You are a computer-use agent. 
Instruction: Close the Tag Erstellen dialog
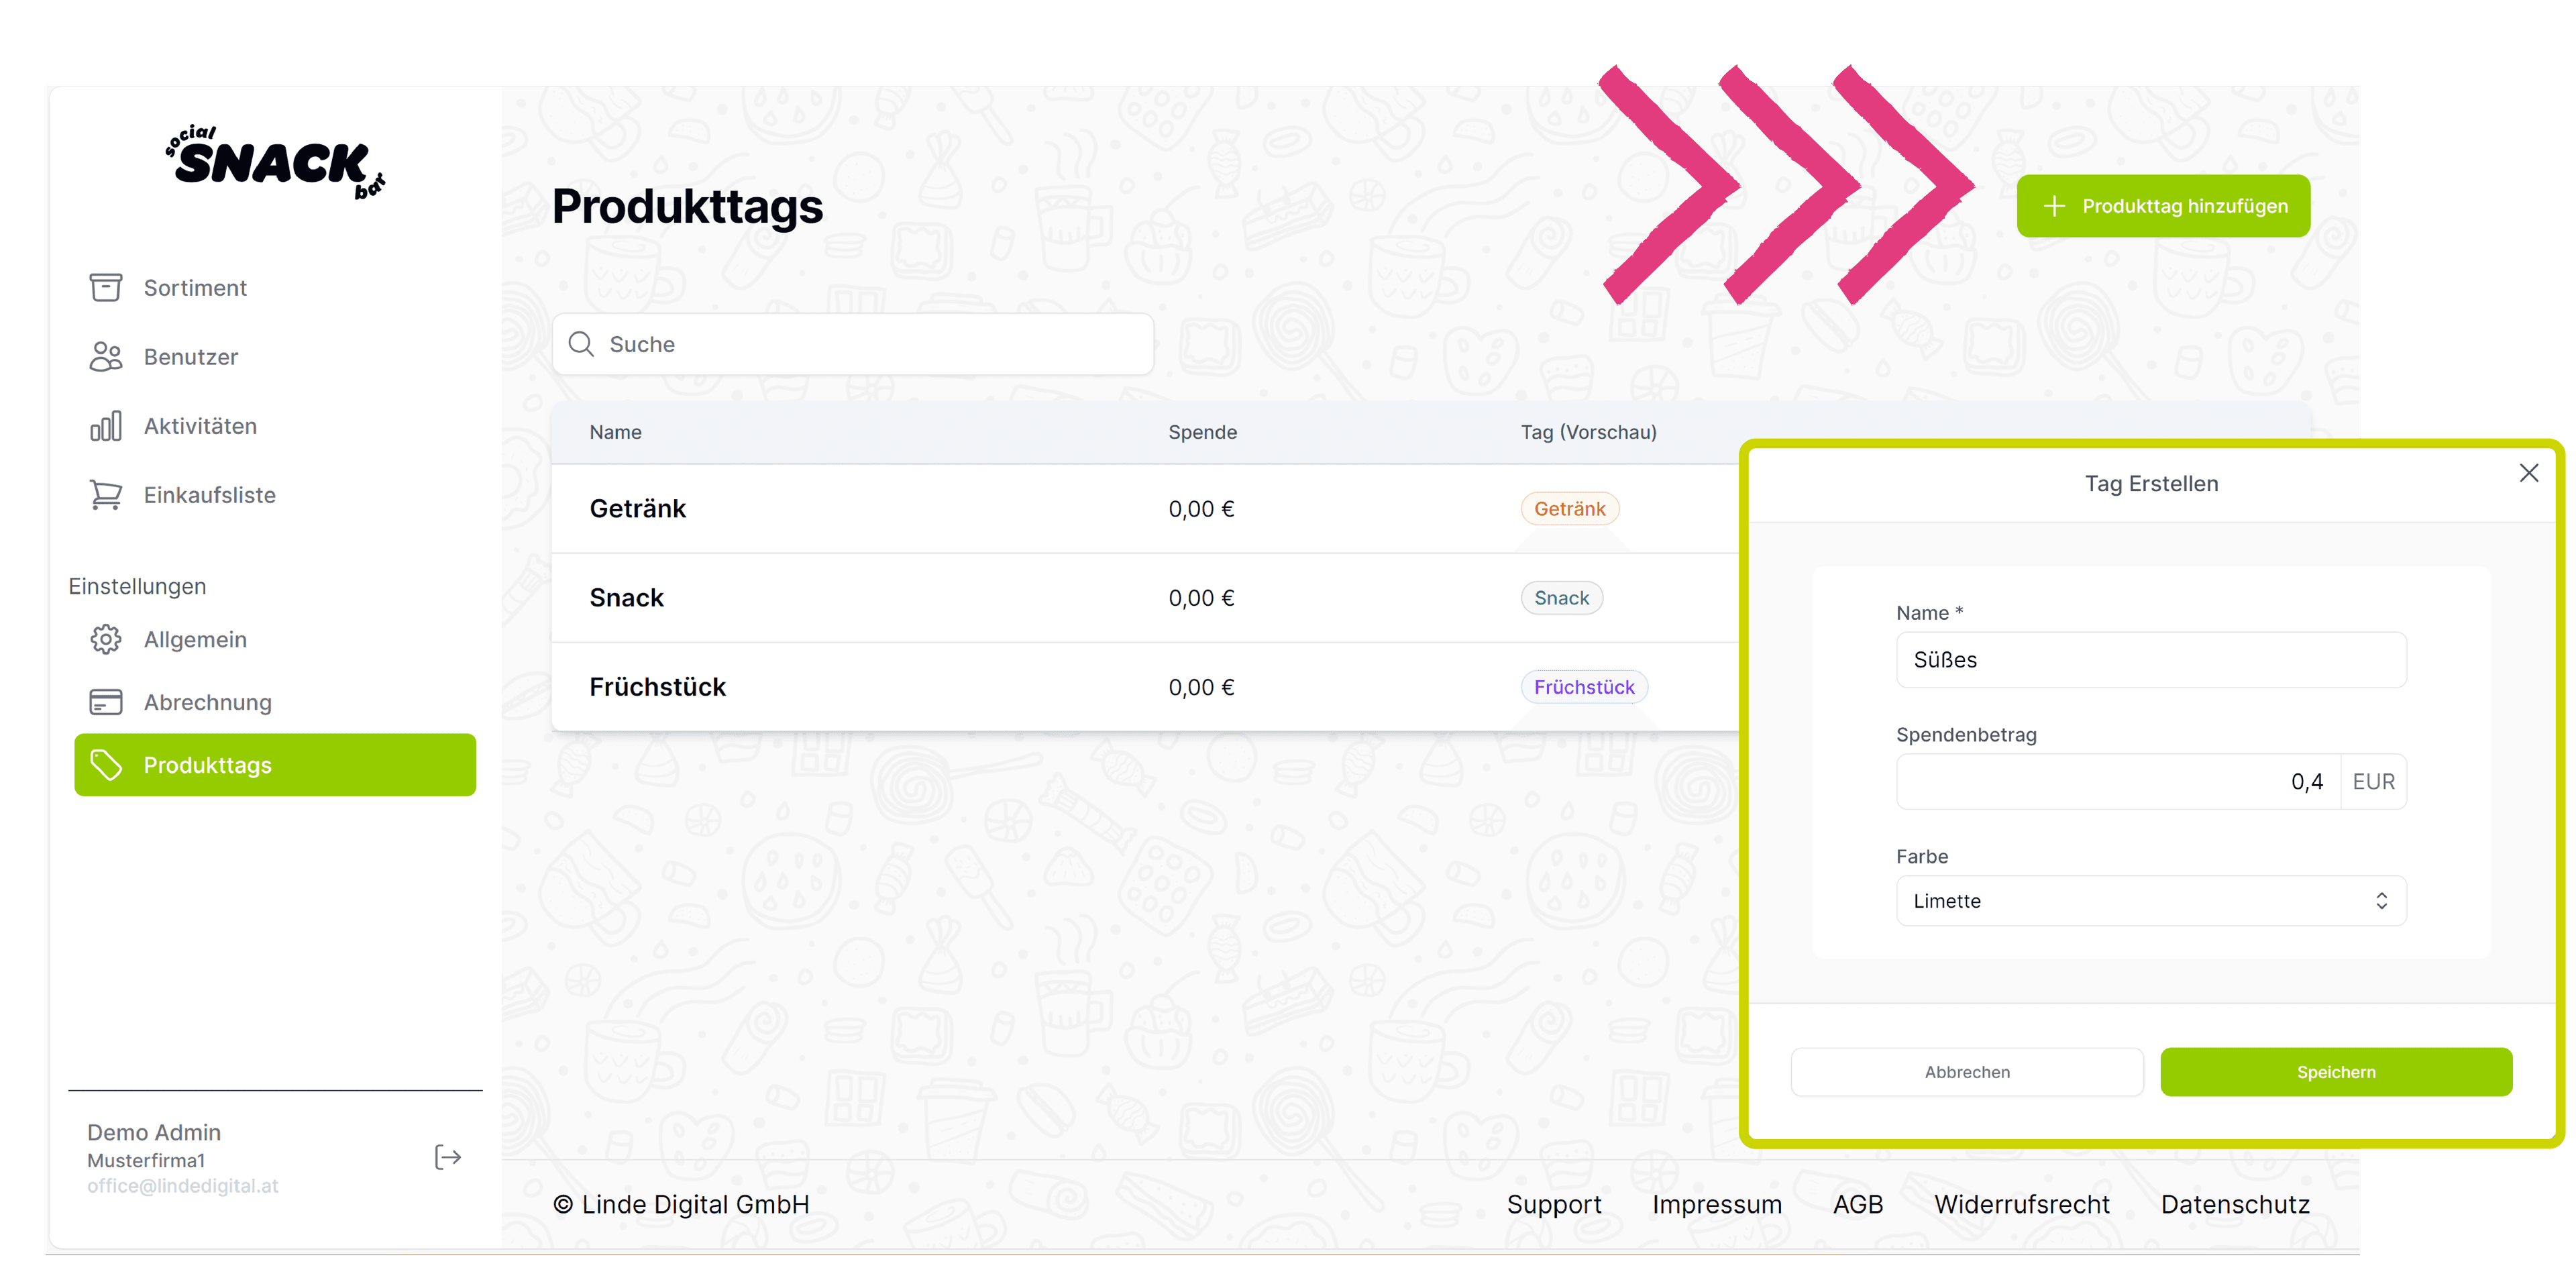coord(2528,473)
